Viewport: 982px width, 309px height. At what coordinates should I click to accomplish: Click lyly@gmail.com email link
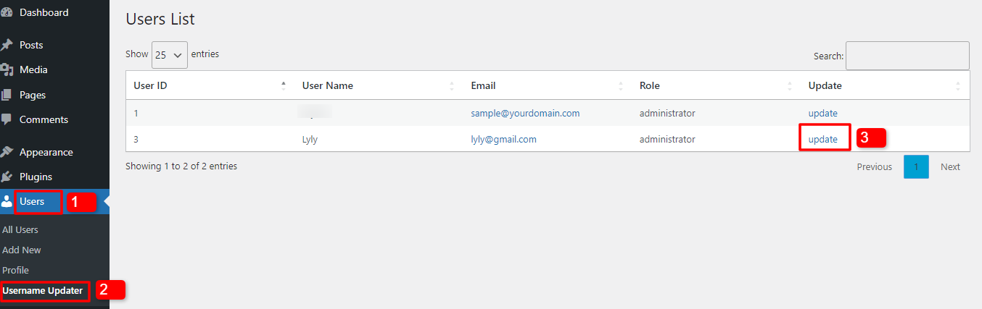[x=504, y=139]
